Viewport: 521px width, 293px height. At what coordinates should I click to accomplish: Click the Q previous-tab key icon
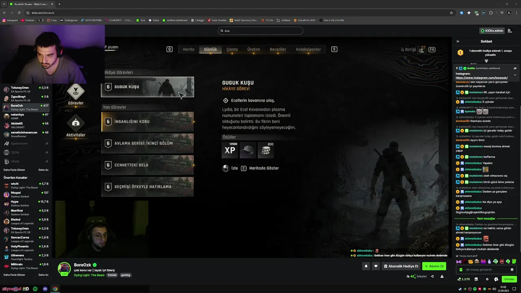169,49
